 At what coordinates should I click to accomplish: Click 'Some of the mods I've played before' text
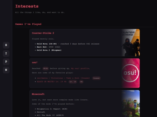[x=53, y=104]
